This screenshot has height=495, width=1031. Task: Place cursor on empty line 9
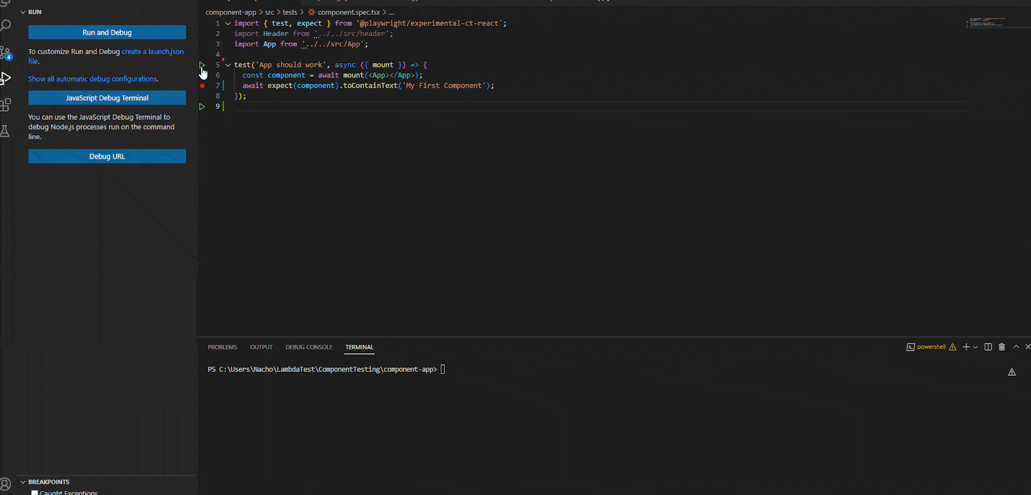point(599,106)
